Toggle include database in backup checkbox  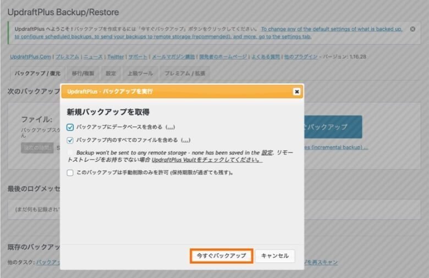pos(70,127)
